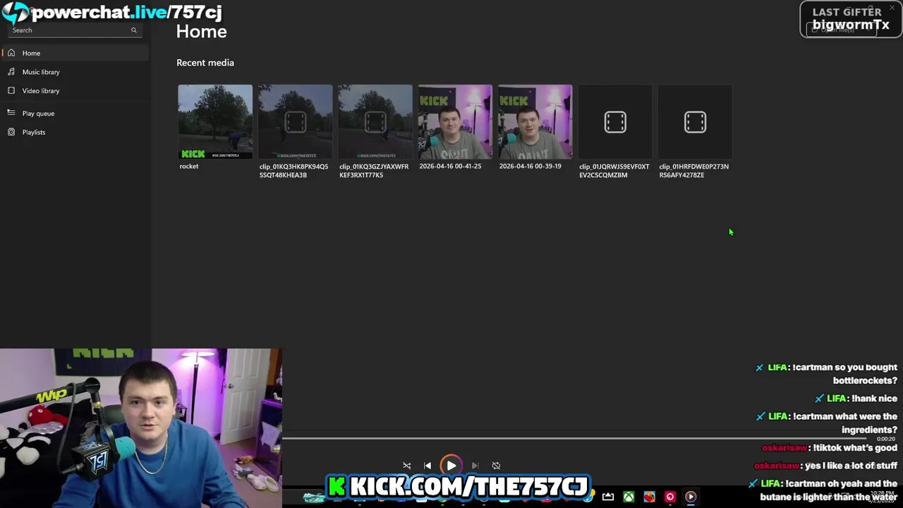This screenshot has width=903, height=508.
Task: Toggle repeat mode in playback controls
Action: point(496,466)
